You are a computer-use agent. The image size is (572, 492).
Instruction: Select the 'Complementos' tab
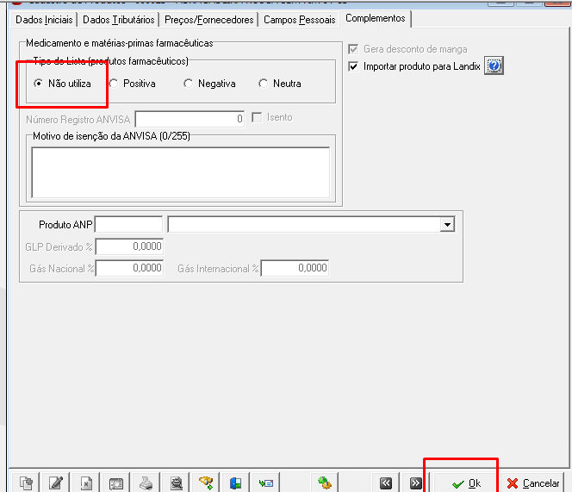click(376, 18)
